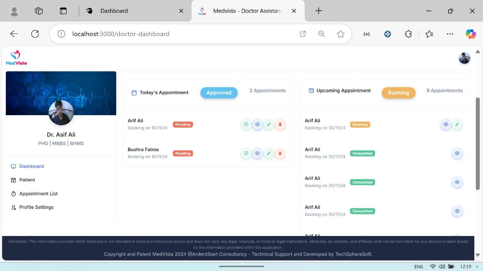
Task: Click Dr. Asif Ali's profile photo
Action: [x=61, y=113]
